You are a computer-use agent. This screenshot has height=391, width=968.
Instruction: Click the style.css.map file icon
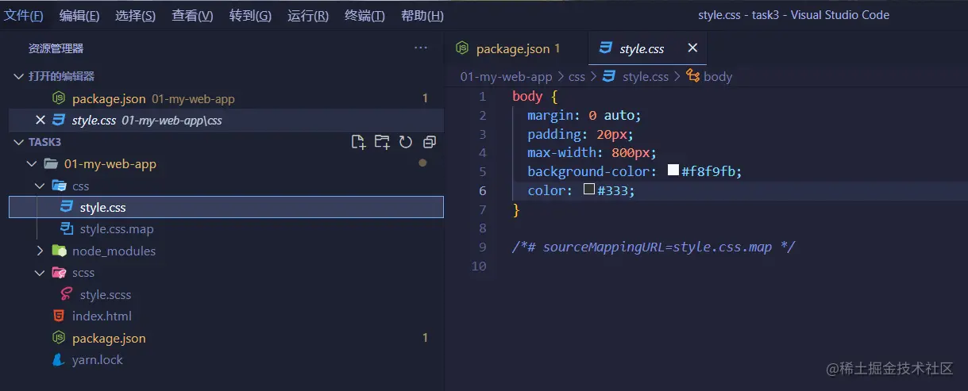[67, 229]
